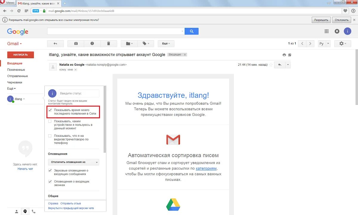Click the Отклонить button

point(342,20)
